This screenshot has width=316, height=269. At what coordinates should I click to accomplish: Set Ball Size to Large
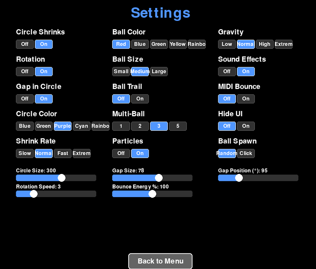pos(159,72)
